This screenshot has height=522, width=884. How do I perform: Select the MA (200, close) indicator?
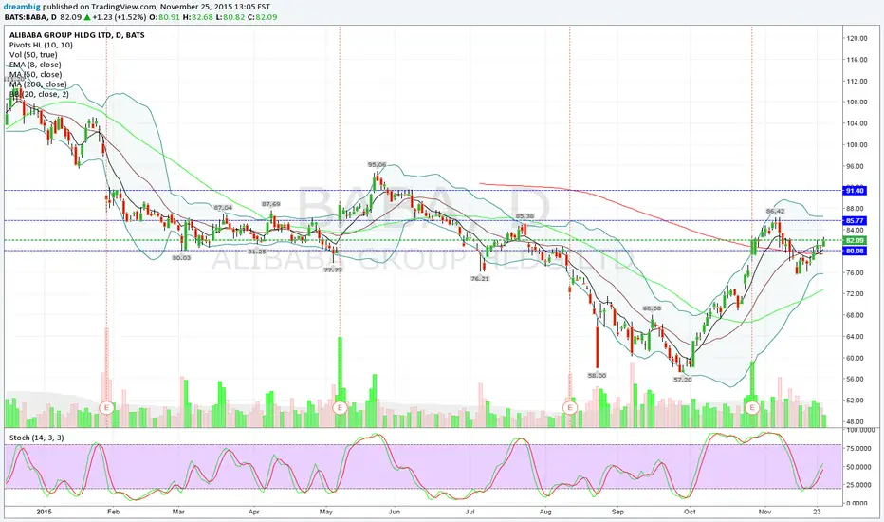point(38,84)
